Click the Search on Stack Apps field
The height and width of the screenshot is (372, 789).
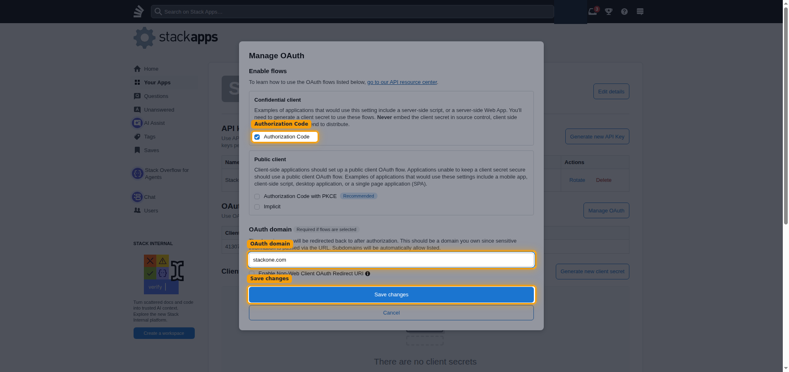point(352,12)
